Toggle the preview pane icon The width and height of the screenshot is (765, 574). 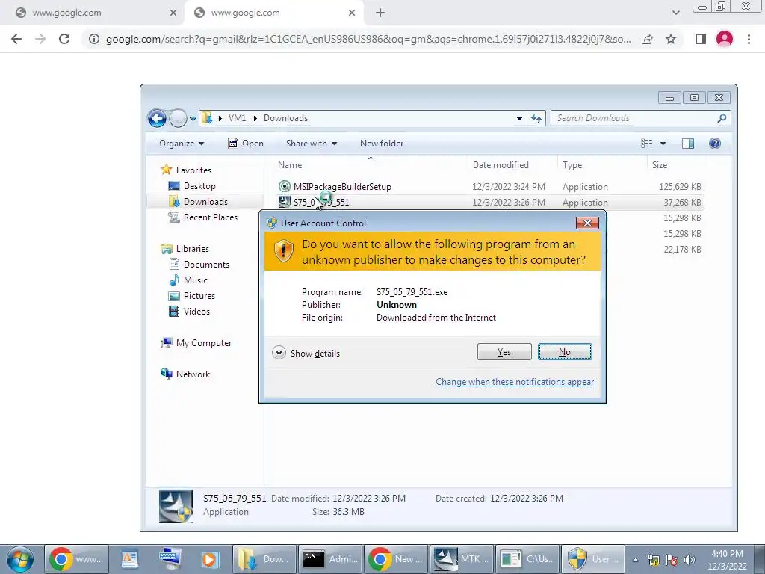pos(688,143)
